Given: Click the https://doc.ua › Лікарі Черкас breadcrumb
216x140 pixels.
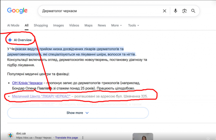Looking at the screenshot, I should (34, 138).
